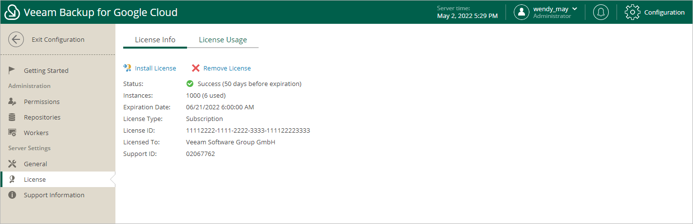Click the Status: field label

coord(133,84)
